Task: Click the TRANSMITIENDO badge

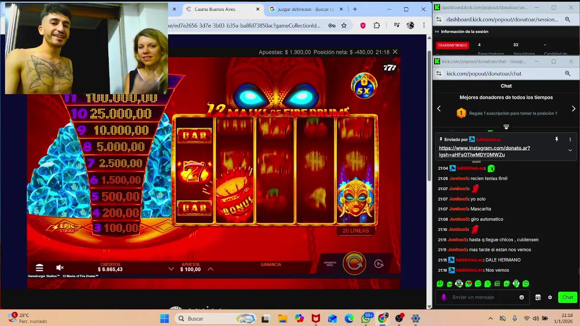Action: coord(452,45)
